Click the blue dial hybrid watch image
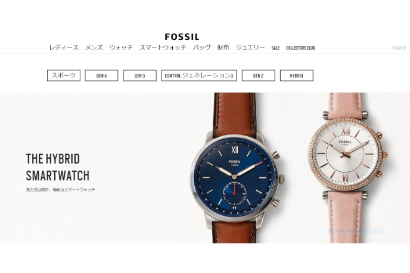 (x=237, y=168)
